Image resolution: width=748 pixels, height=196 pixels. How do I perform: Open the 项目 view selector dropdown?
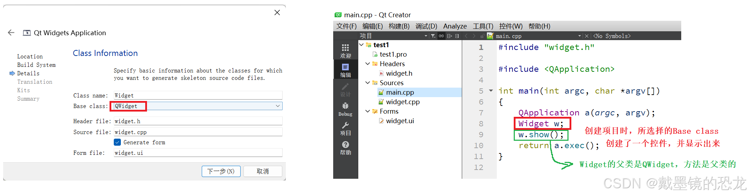coord(426,36)
